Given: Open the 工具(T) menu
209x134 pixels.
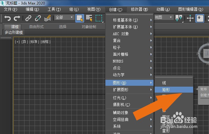Looking at the screenshot, I should (x=54, y=10).
